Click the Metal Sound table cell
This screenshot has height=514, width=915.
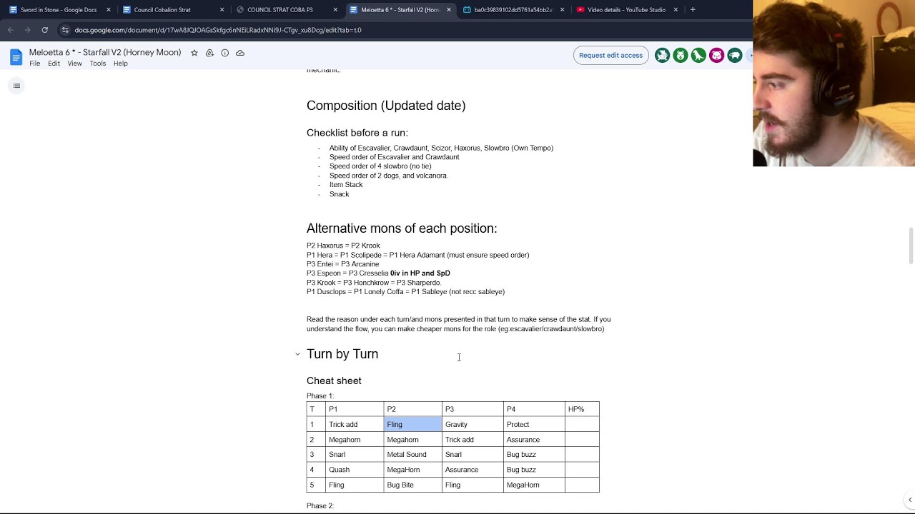click(x=413, y=455)
